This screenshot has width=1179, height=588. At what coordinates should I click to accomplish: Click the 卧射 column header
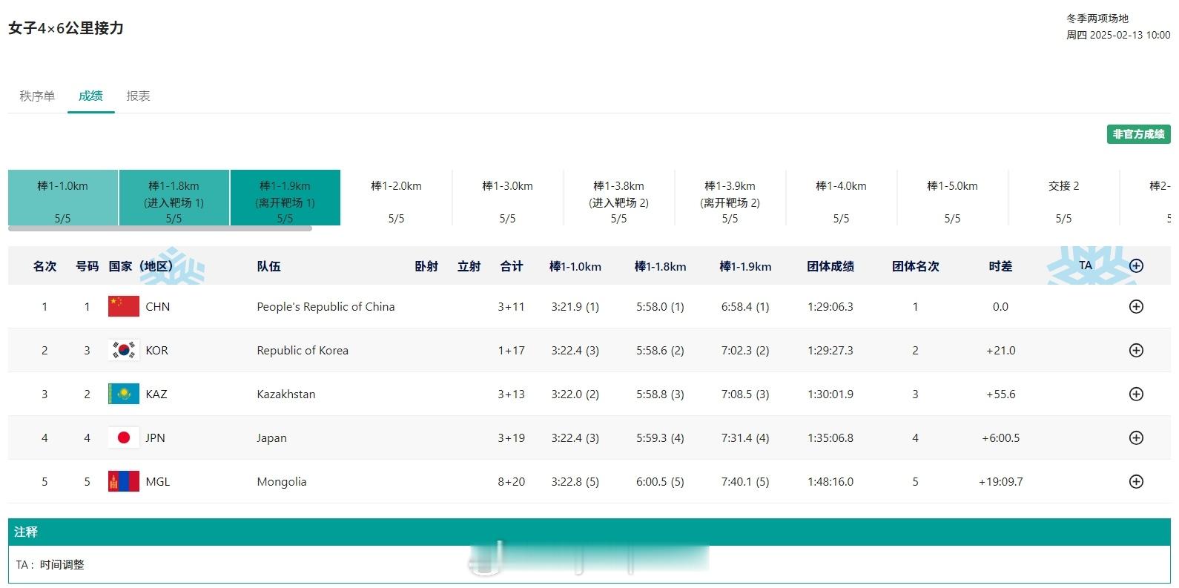pos(426,266)
